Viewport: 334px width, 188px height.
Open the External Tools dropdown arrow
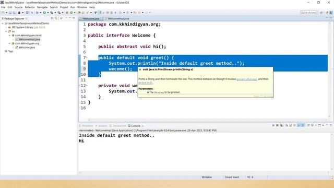click(x=63, y=13)
